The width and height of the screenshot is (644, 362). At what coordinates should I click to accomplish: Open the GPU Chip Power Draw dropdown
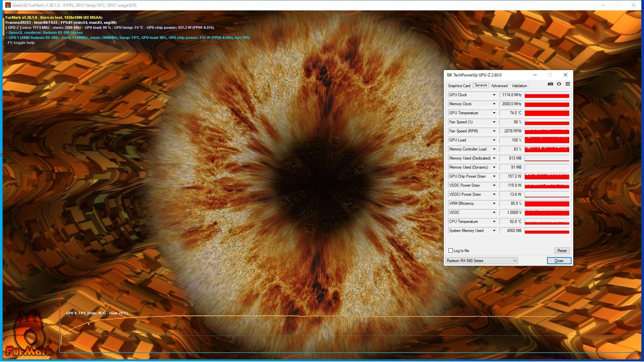pyautogui.click(x=494, y=177)
